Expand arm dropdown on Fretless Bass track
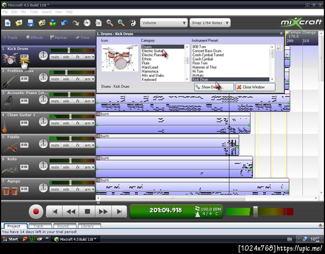Viewport: 325px width, 254px height. (x=93, y=79)
